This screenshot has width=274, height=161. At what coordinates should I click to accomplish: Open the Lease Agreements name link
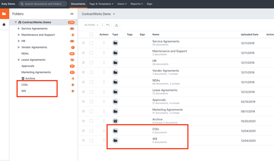click(165, 90)
